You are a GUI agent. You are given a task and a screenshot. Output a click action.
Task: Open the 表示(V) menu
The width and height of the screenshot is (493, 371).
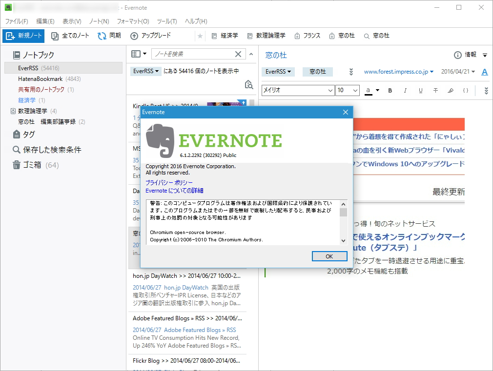pyautogui.click(x=72, y=21)
